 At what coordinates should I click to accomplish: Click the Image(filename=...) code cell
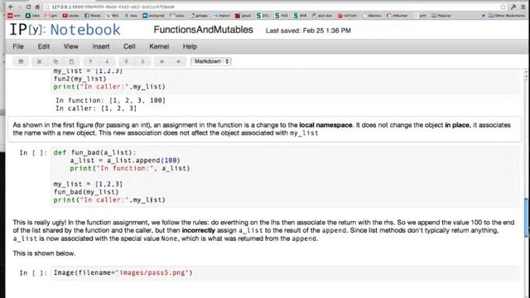tap(285, 272)
